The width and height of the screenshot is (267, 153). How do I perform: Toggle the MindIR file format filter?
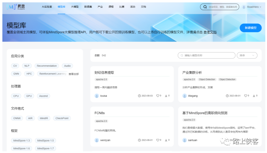[x=44, y=118]
